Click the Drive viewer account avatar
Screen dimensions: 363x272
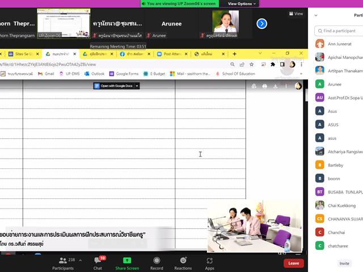pyautogui.click(x=298, y=86)
